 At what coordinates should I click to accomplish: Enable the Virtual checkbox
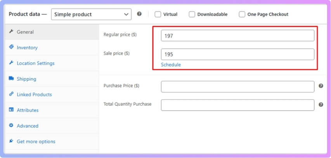158,14
